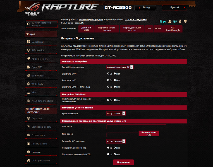Click the Open NAT sidebar icon
Viewport: 213px width, 167px height.
(28, 67)
